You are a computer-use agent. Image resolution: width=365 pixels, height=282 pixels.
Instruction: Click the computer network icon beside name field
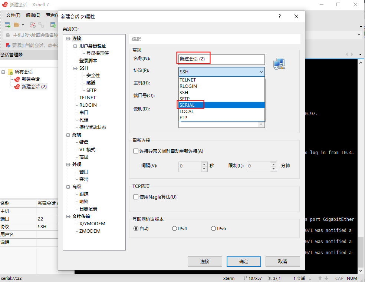279,63
